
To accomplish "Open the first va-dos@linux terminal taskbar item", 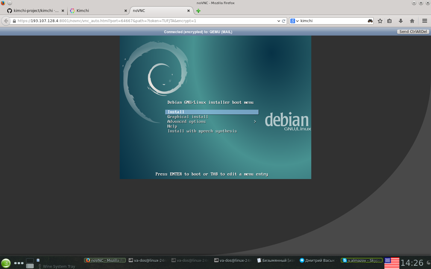I will pos(148,260).
